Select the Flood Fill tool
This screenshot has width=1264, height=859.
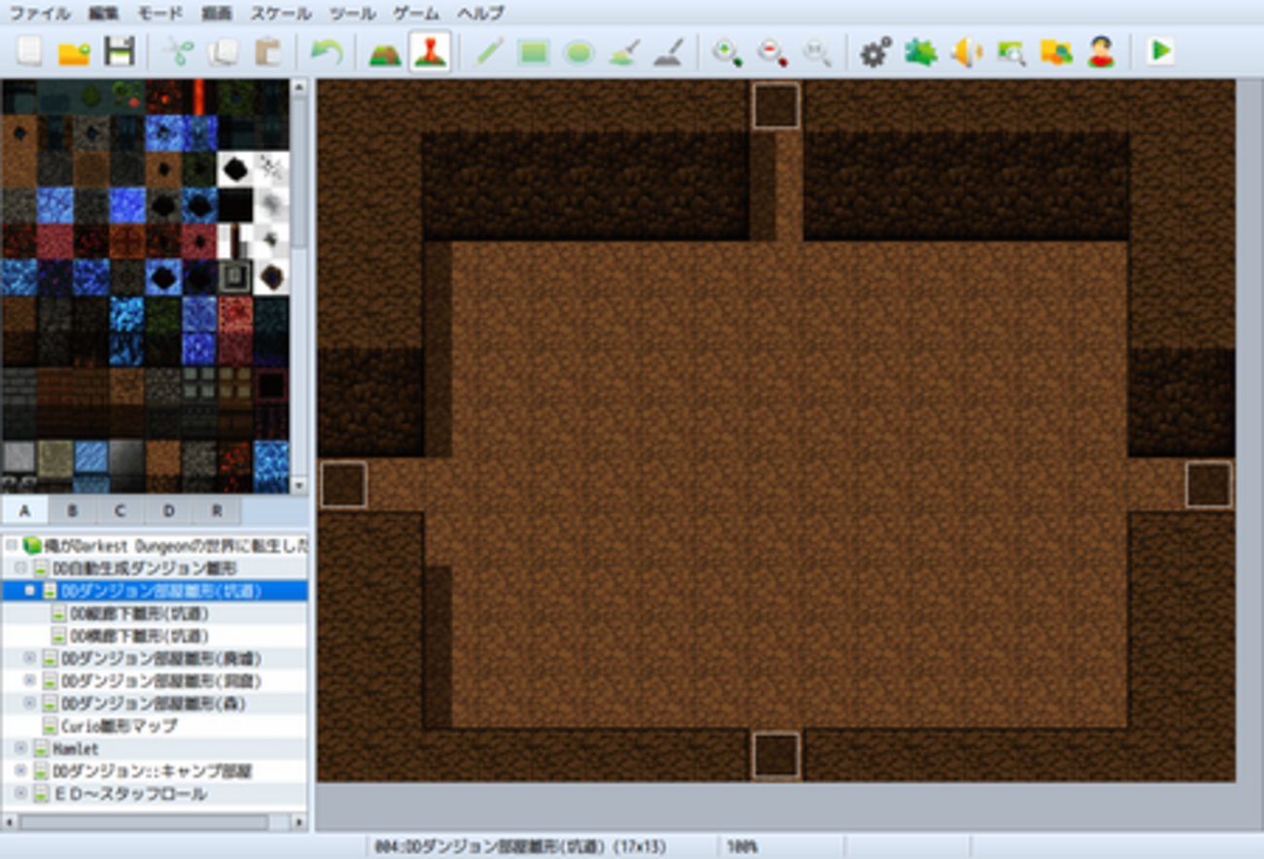tap(623, 51)
